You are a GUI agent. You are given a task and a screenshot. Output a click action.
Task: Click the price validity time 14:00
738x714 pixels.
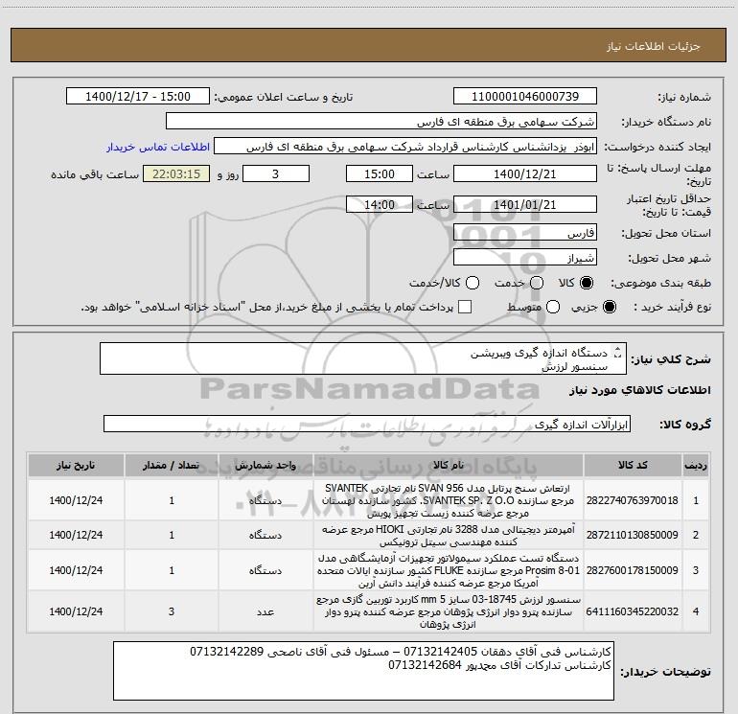click(x=380, y=204)
